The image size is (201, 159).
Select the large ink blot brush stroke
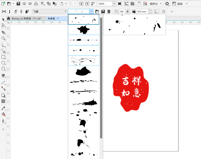click(x=83, y=30)
